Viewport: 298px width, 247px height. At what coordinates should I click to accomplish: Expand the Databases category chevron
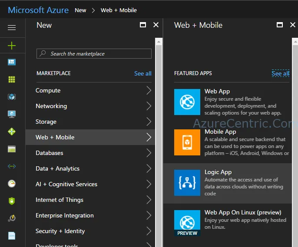pos(149,153)
